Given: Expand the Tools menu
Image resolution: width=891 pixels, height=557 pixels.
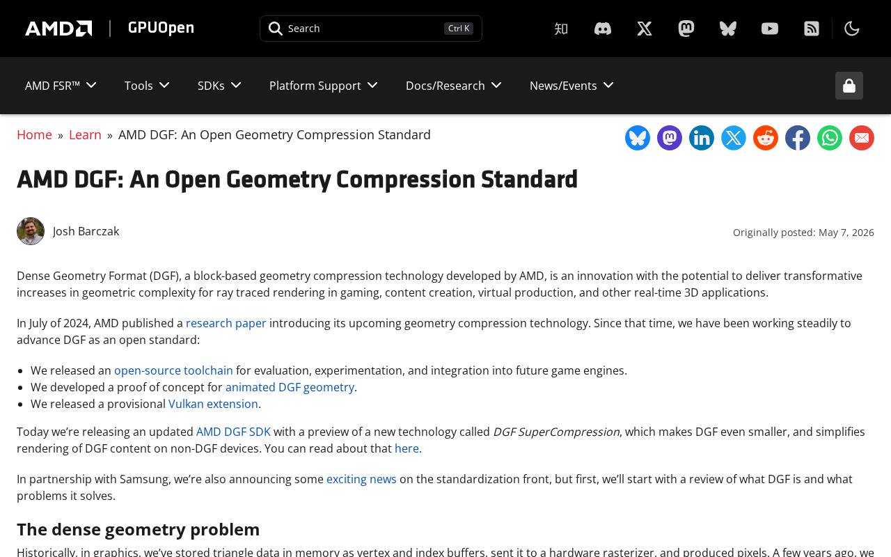Looking at the screenshot, I should (x=147, y=86).
